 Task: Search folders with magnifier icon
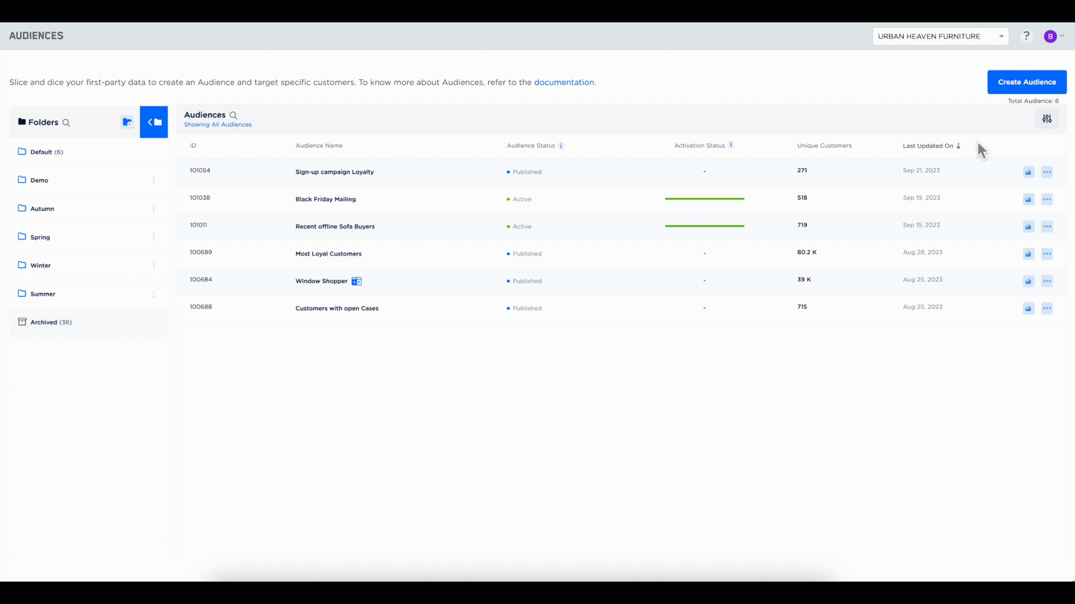[66, 123]
